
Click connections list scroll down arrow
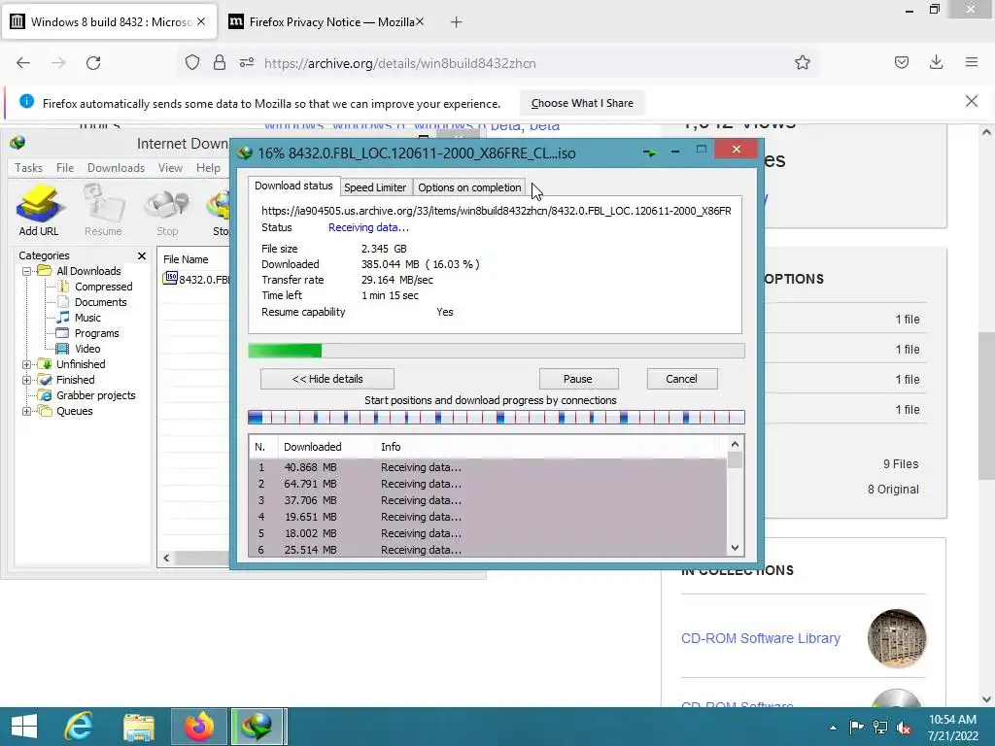click(x=735, y=548)
